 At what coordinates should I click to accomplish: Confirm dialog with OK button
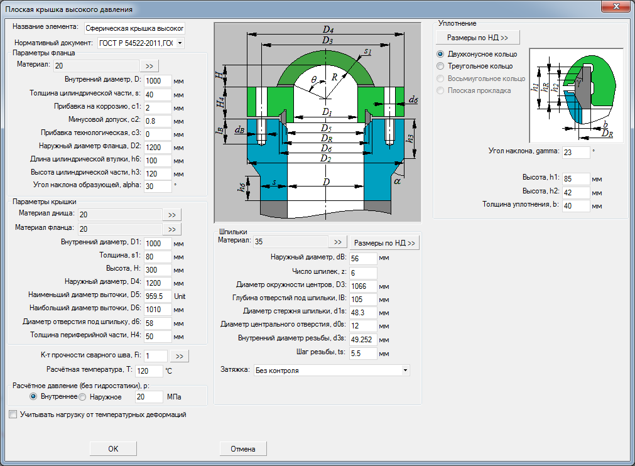click(113, 448)
